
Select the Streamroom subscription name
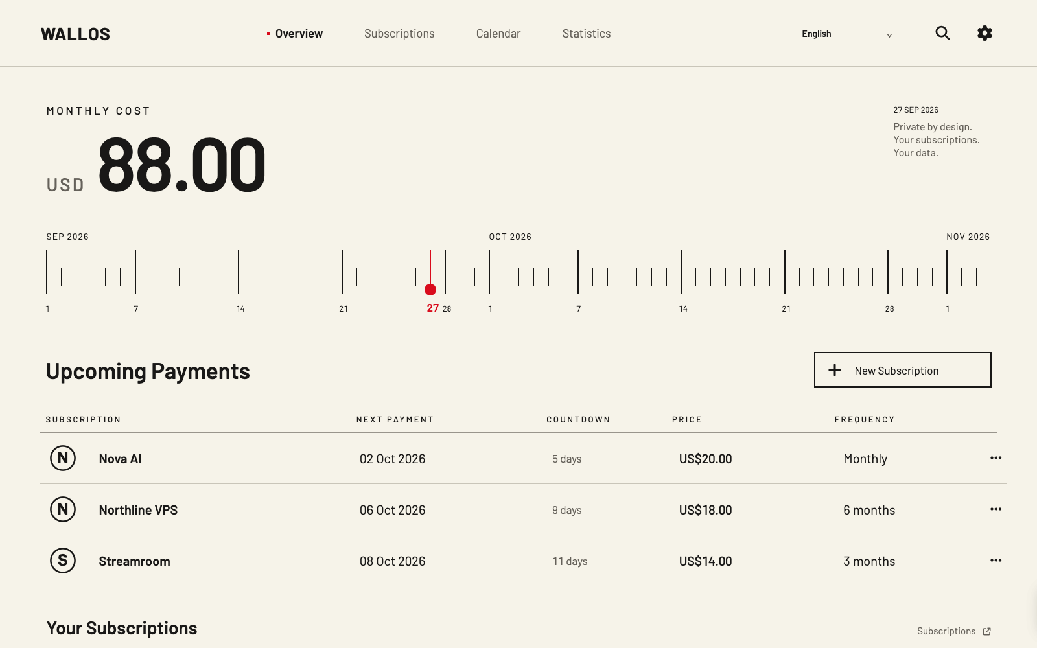coord(134,561)
